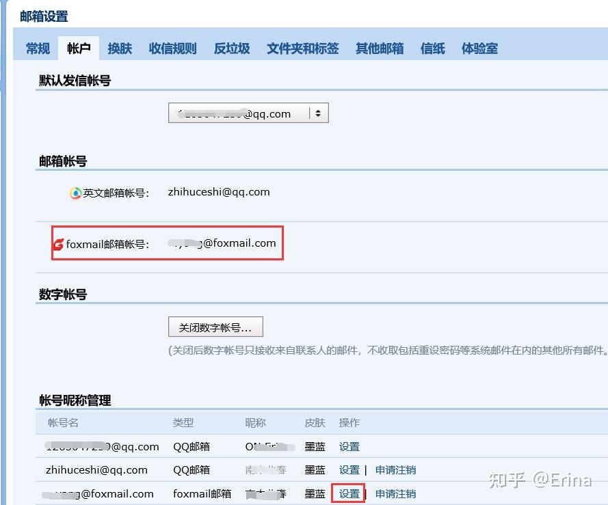The height and width of the screenshot is (505, 608).
Task: Click the foxmail red logo icon
Action: point(58,244)
